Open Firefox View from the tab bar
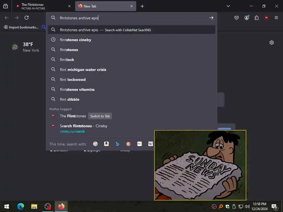This screenshot has height=212, width=283. click(6, 6)
